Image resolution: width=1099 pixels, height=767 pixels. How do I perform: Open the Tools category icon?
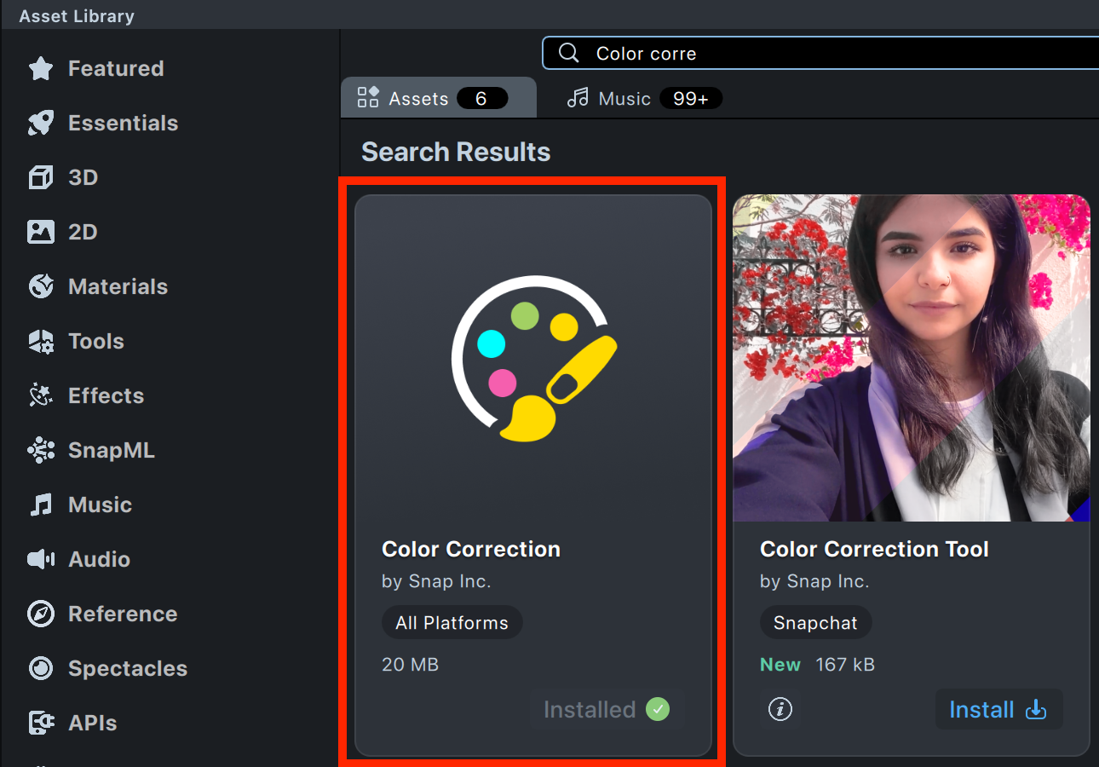[x=41, y=342]
